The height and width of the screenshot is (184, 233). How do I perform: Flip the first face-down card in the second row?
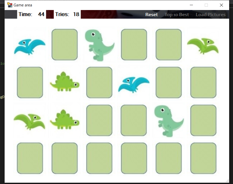pyautogui.click(x=30, y=83)
